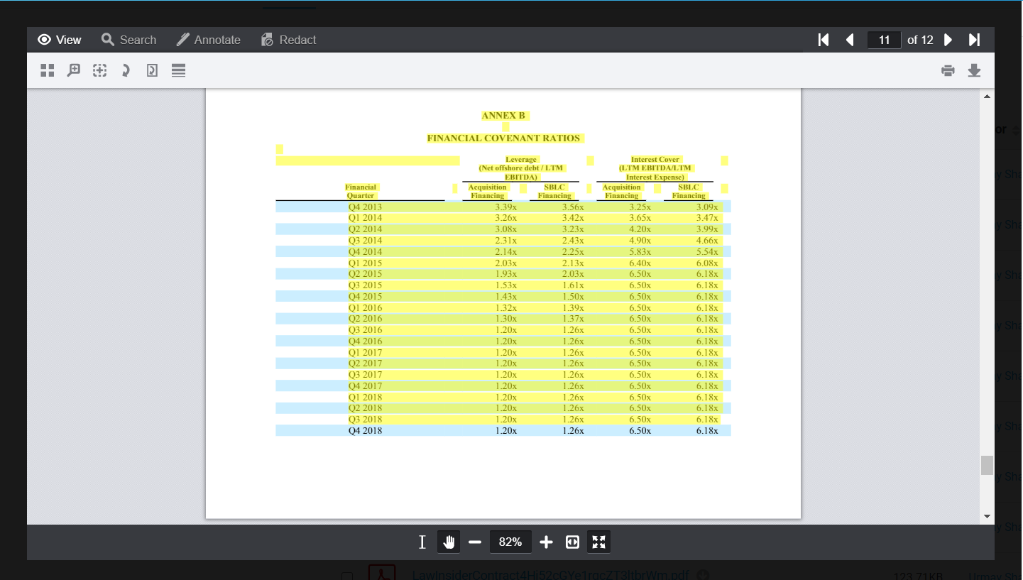The width and height of the screenshot is (1023, 580).
Task: Click the ANNEX B heading
Action: [503, 116]
